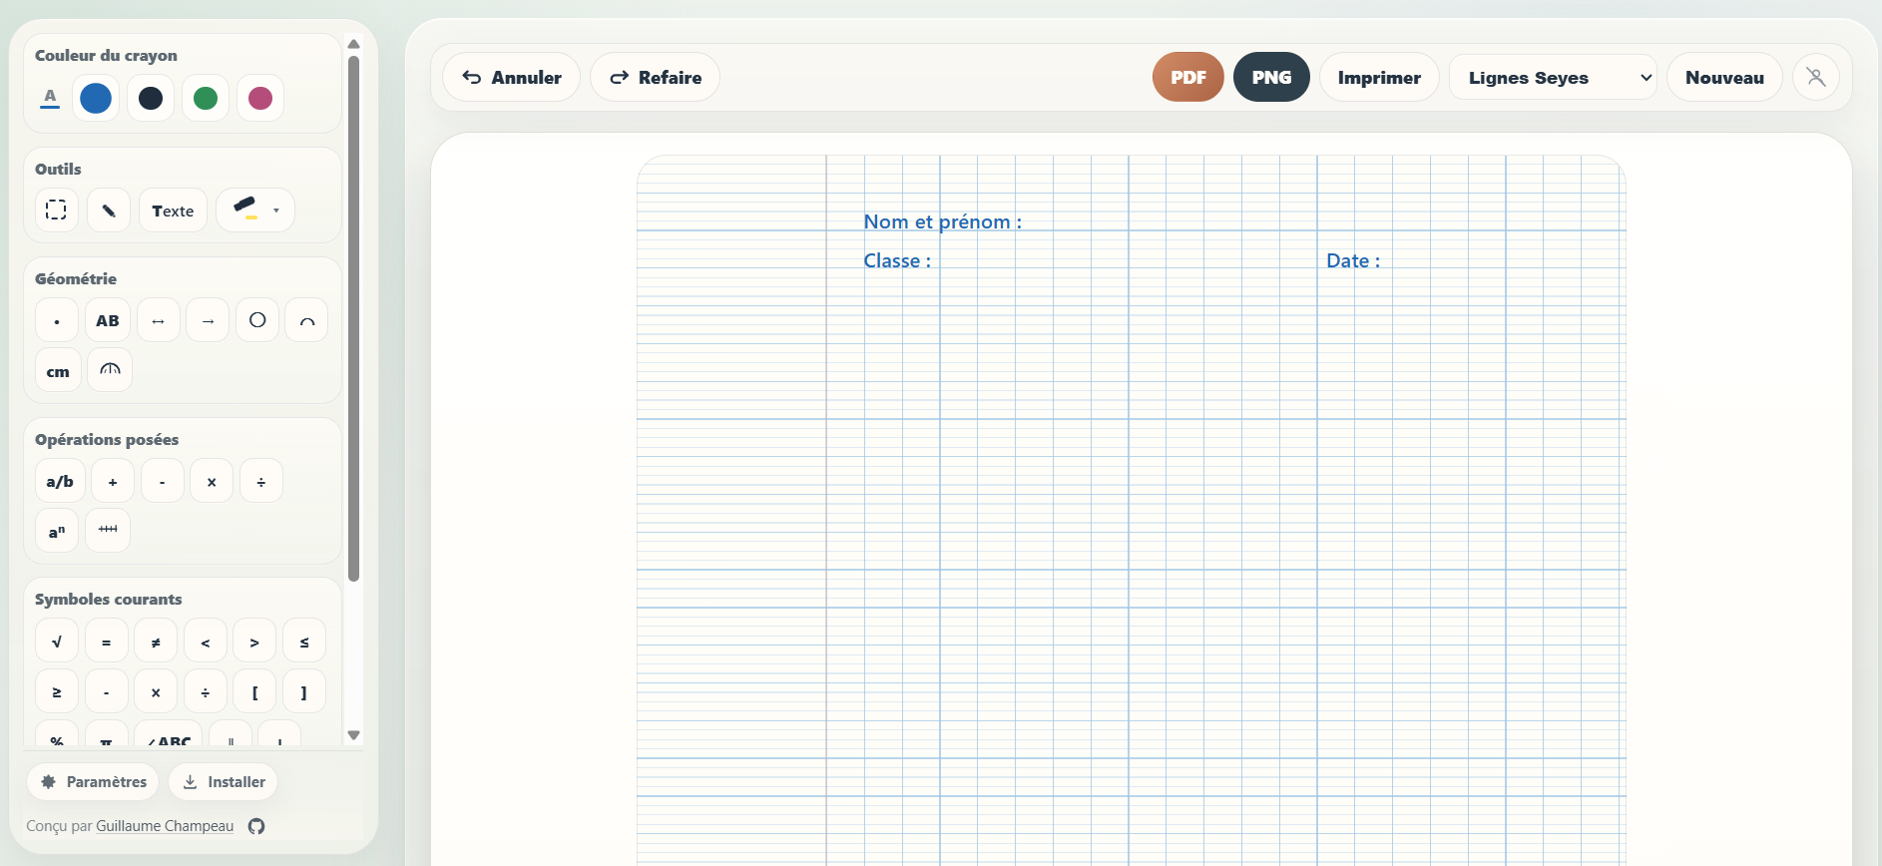Viewport: 1882px width, 866px height.
Task: Choose the circle geometry tool
Action: tap(257, 320)
